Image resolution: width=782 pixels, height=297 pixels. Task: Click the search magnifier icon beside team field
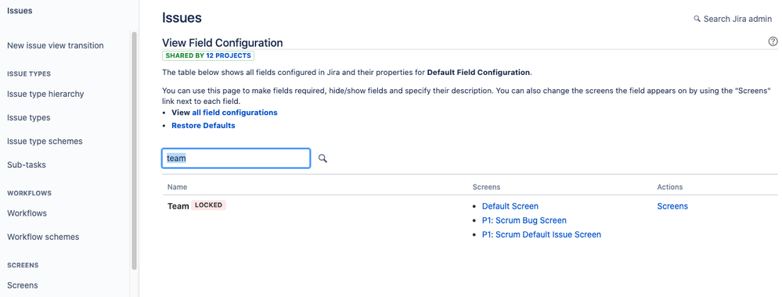pos(323,159)
